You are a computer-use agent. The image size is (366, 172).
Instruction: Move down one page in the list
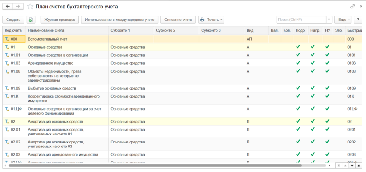click(352, 165)
